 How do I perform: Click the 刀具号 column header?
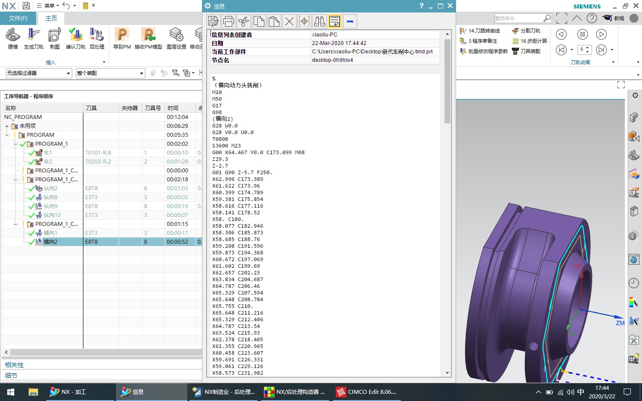coord(153,108)
